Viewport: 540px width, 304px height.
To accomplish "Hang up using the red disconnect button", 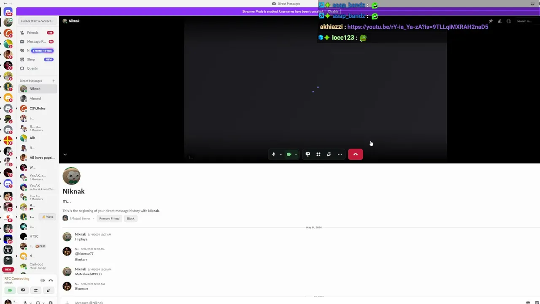I will point(355,155).
